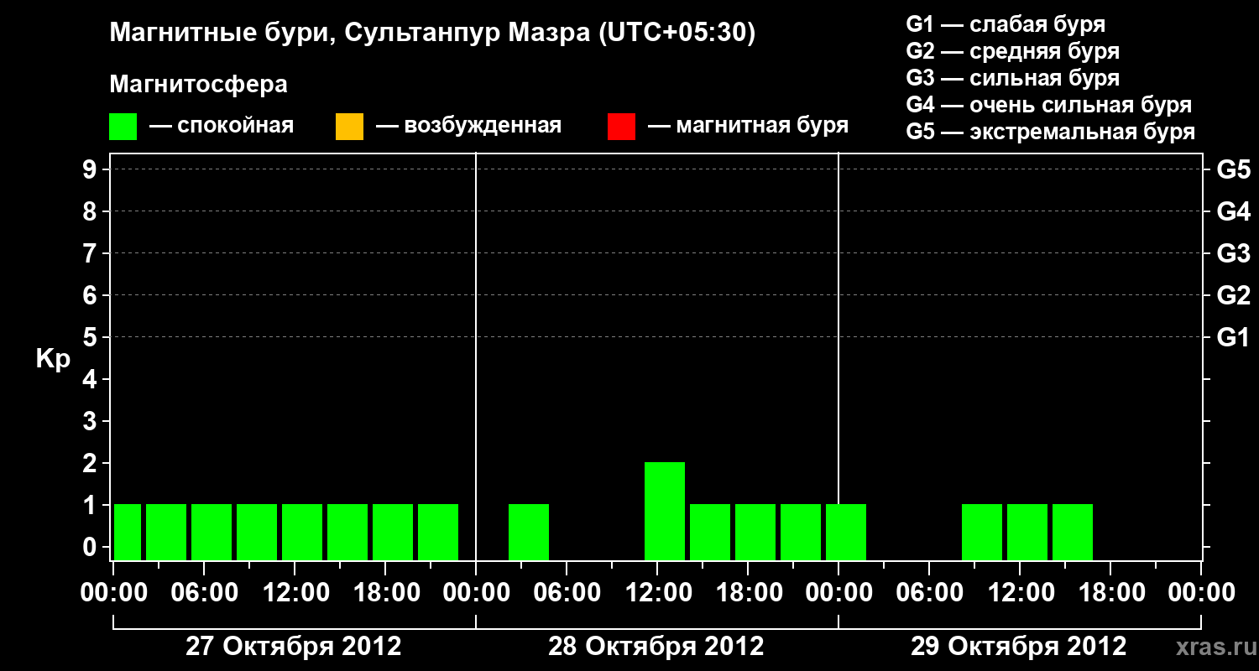Click the 'G4' mark on right axis
The height and width of the screenshot is (671, 1259).
pos(1233,211)
